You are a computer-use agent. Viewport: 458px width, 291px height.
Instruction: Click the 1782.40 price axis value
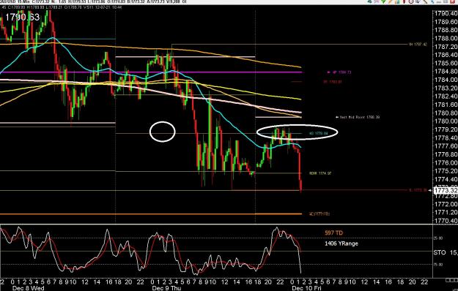pos(446,96)
